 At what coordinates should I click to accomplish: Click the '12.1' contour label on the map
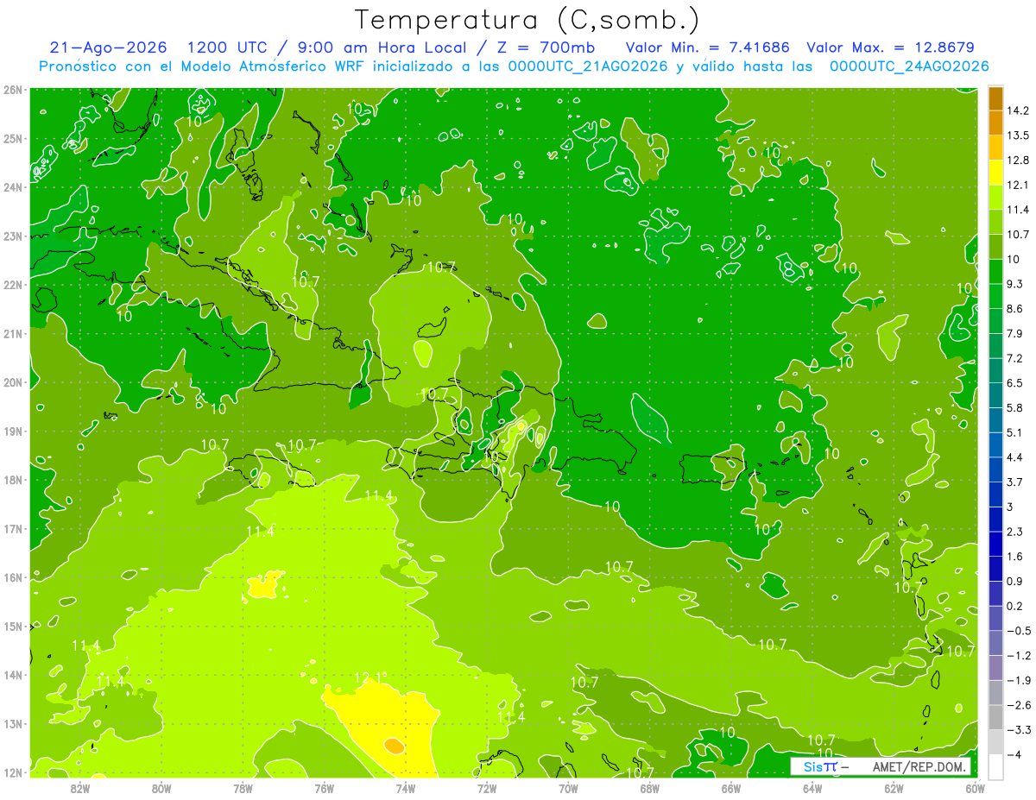369,678
